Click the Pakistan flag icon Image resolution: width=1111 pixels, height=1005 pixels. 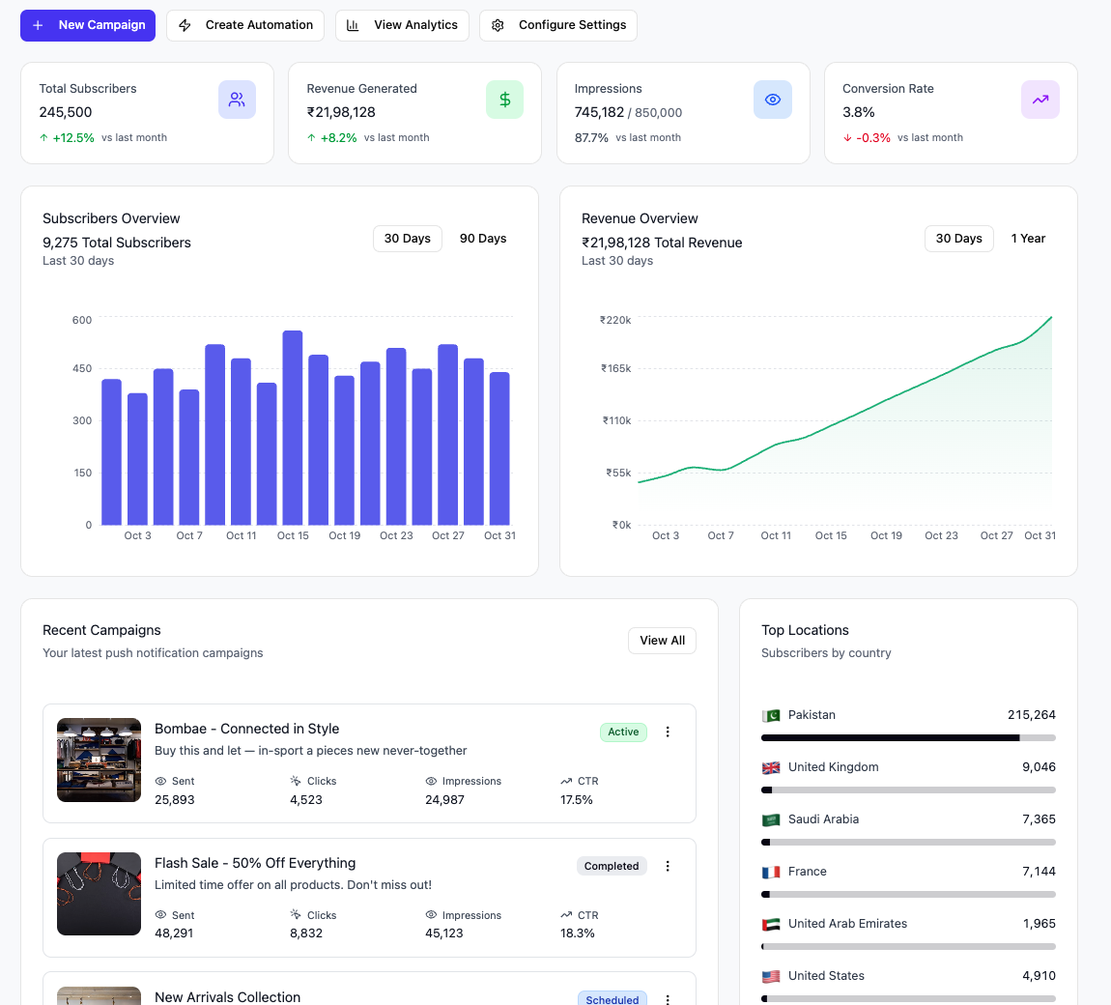point(771,715)
